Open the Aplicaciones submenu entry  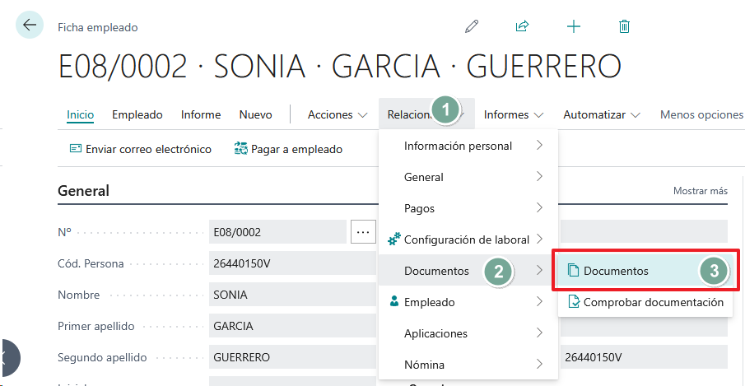[468, 333]
